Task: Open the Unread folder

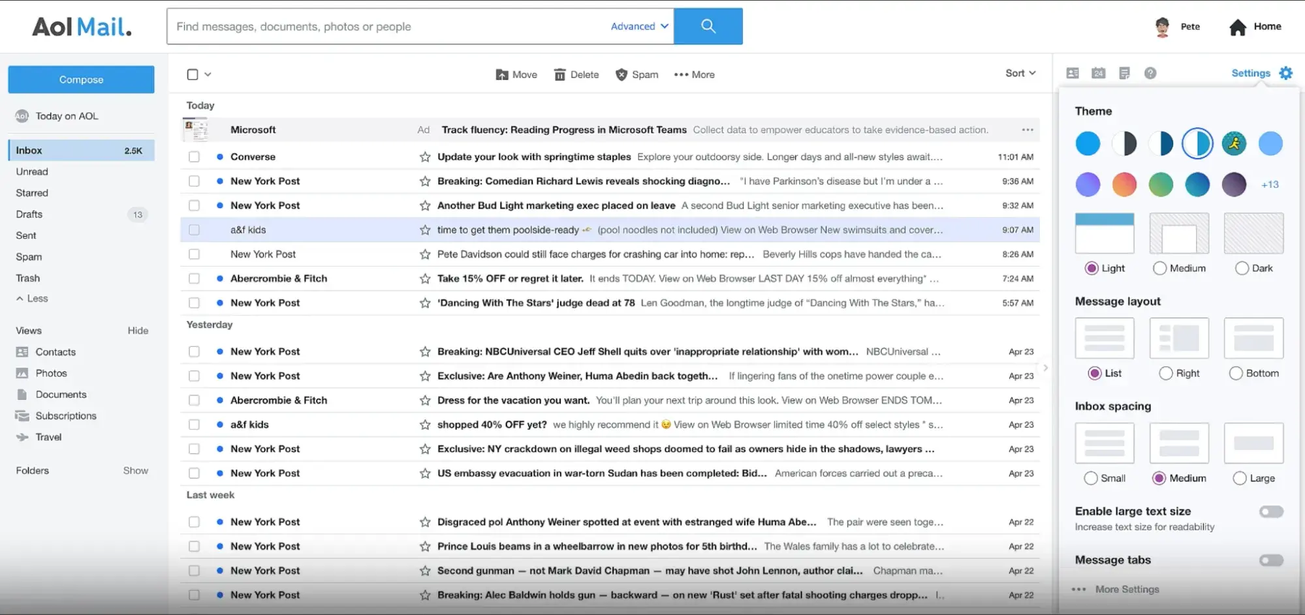Action: (32, 172)
